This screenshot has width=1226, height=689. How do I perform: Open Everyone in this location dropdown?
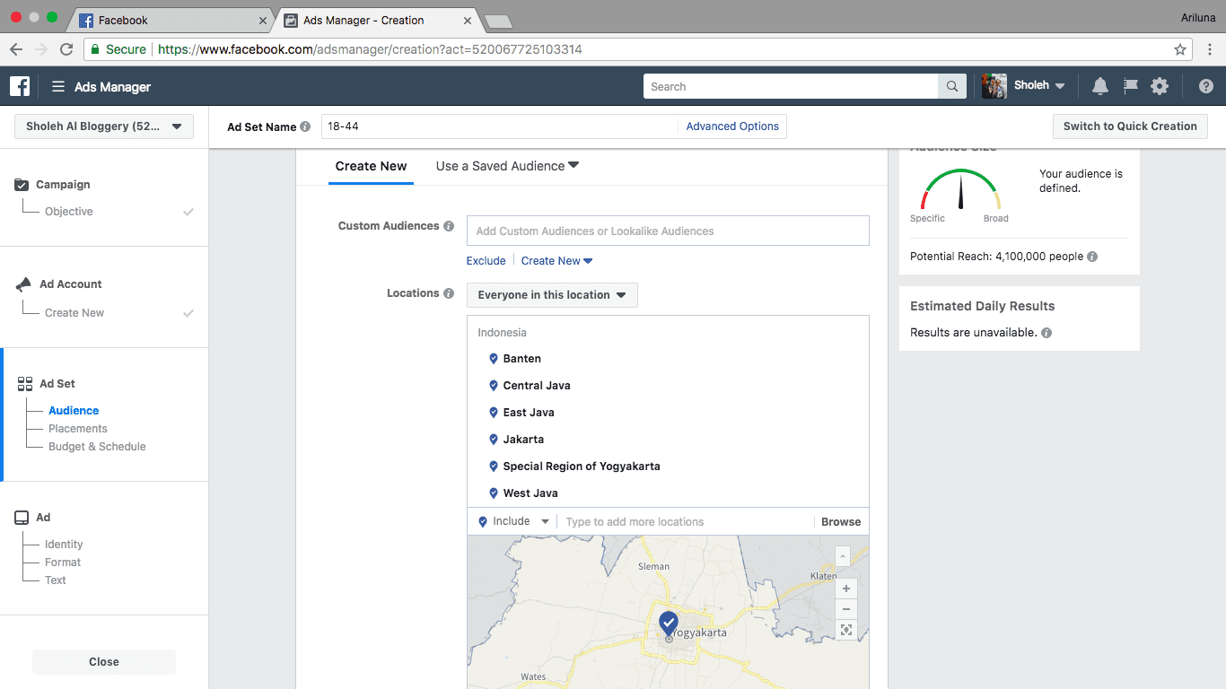(552, 295)
